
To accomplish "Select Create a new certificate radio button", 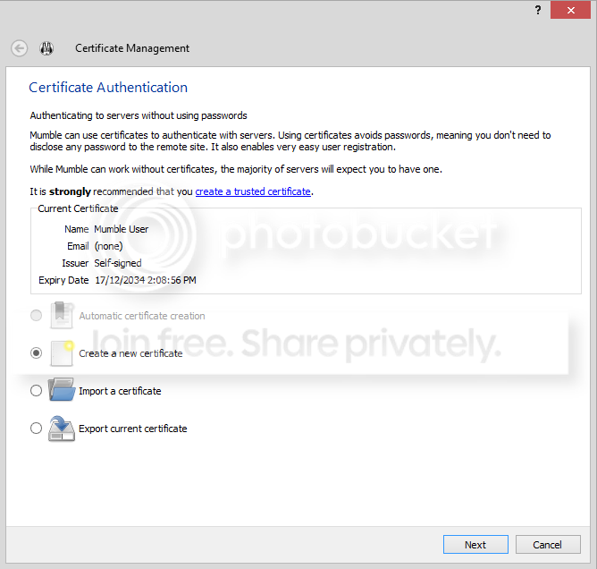I will (x=36, y=353).
